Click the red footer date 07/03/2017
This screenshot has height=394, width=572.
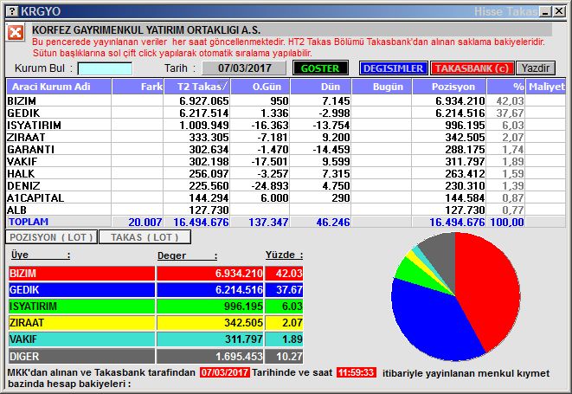click(x=225, y=372)
